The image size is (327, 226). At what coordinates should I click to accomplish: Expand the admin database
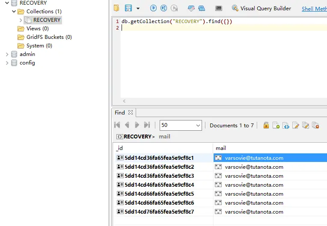click(x=7, y=55)
